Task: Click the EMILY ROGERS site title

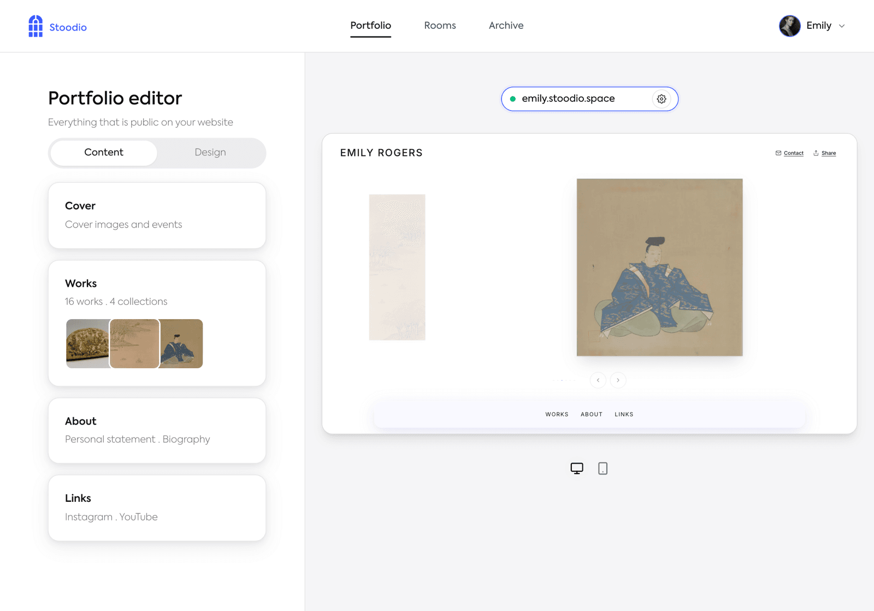Action: tap(381, 153)
